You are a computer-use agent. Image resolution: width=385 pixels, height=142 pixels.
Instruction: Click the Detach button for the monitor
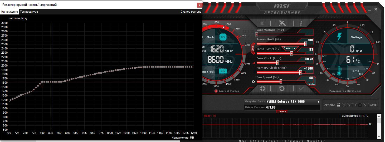[x=282, y=111]
